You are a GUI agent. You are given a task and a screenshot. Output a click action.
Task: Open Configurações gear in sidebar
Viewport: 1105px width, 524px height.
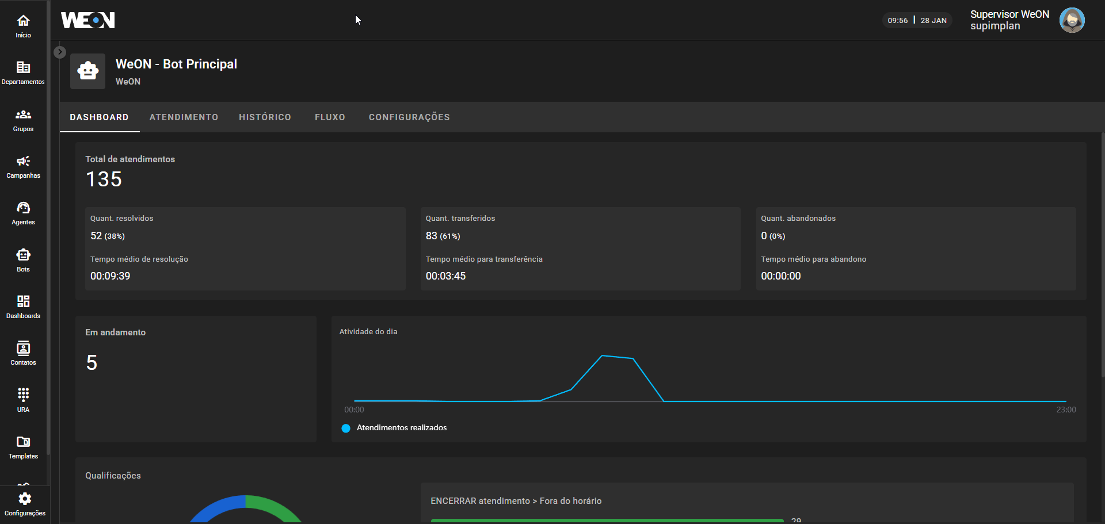[x=25, y=504]
